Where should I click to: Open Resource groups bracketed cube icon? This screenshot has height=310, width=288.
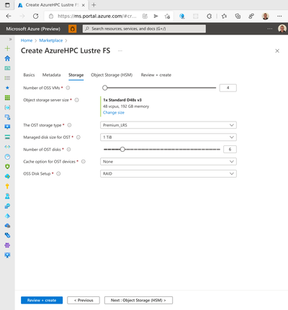pyautogui.click(x=7, y=107)
